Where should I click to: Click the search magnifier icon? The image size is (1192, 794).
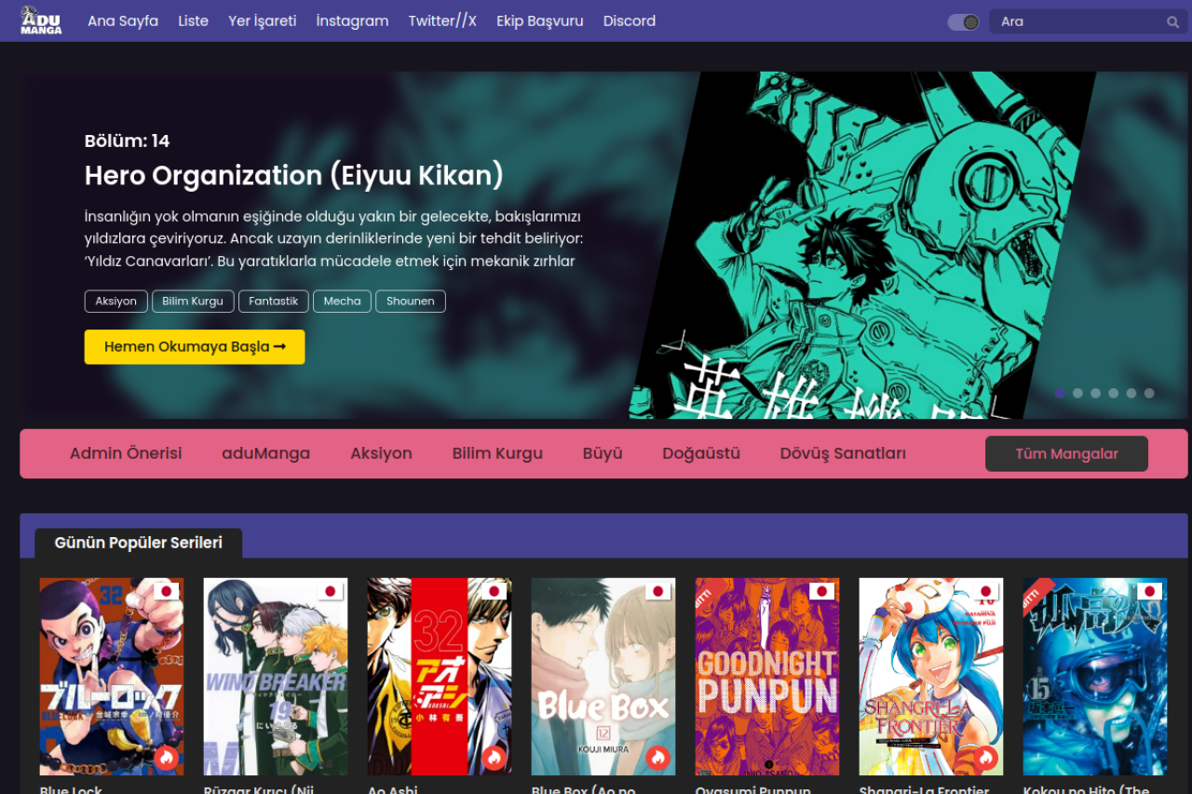click(x=1172, y=21)
